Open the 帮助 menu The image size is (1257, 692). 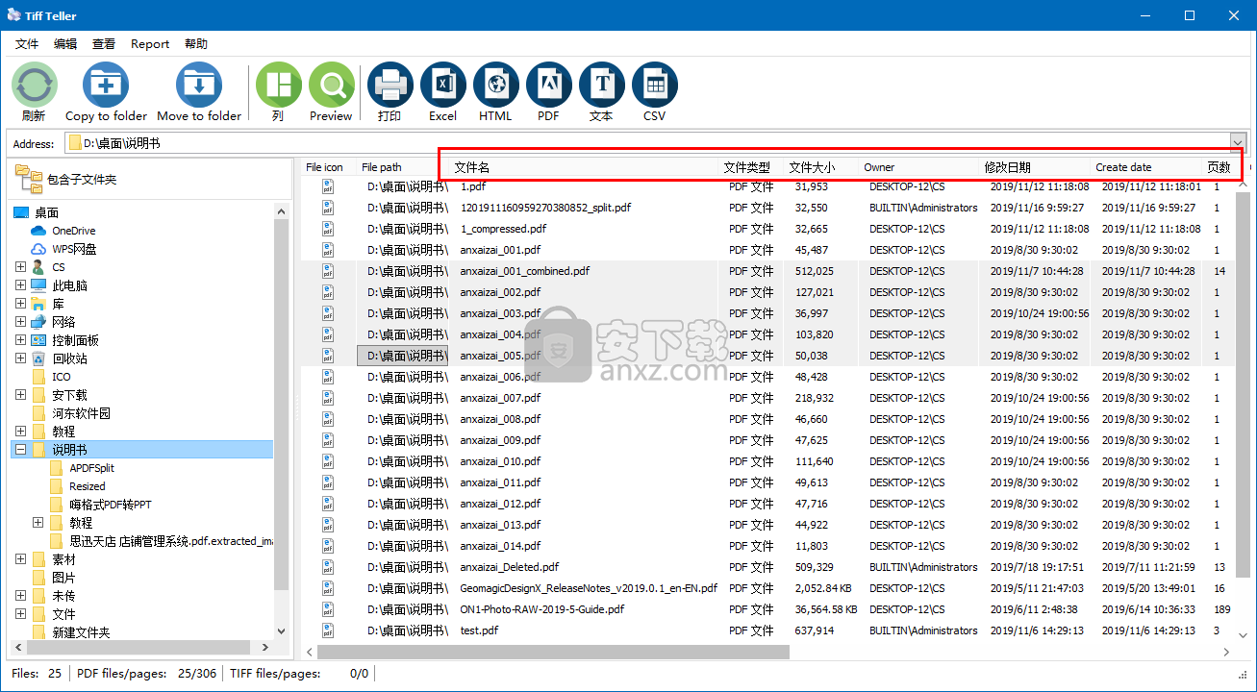coord(196,44)
